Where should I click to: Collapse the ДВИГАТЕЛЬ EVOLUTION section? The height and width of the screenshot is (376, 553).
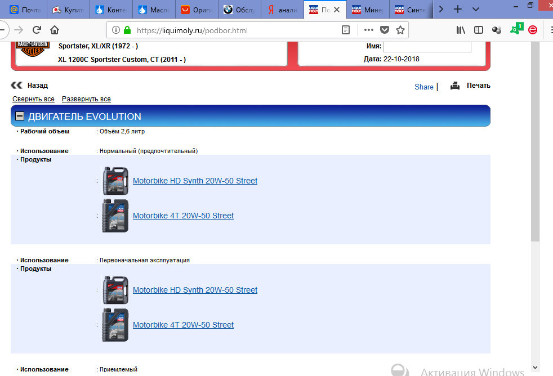(20, 116)
